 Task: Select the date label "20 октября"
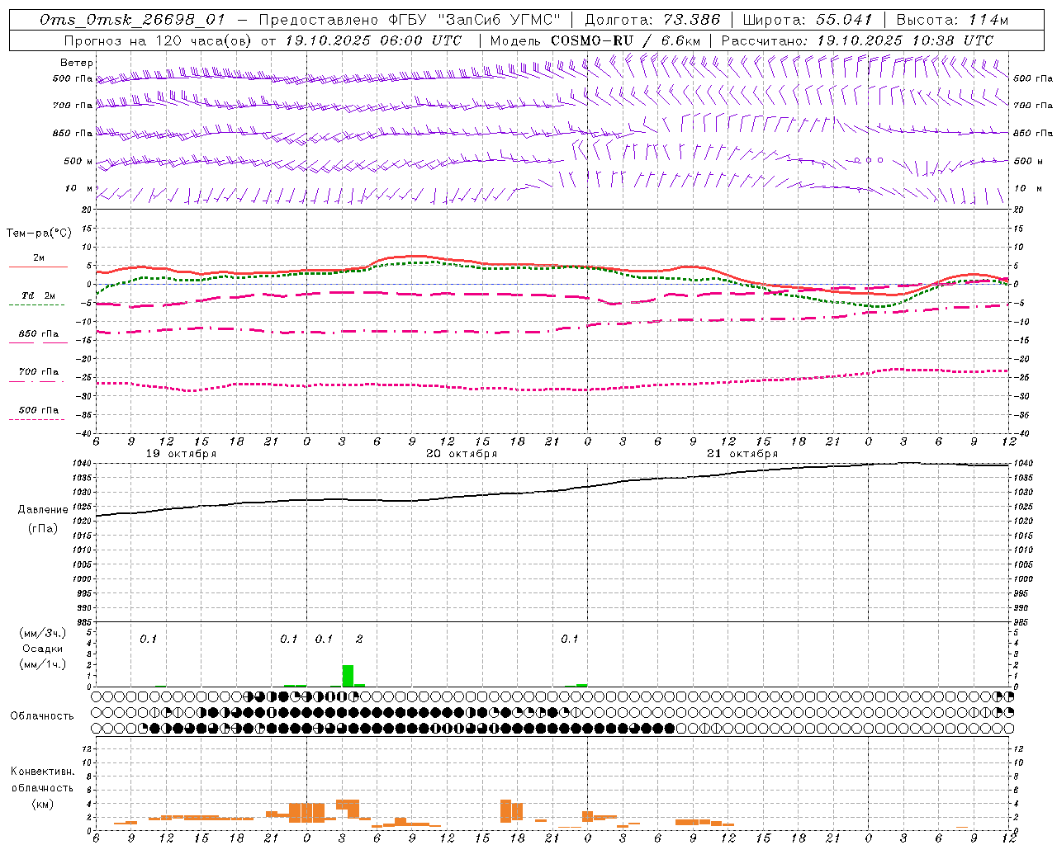462,454
